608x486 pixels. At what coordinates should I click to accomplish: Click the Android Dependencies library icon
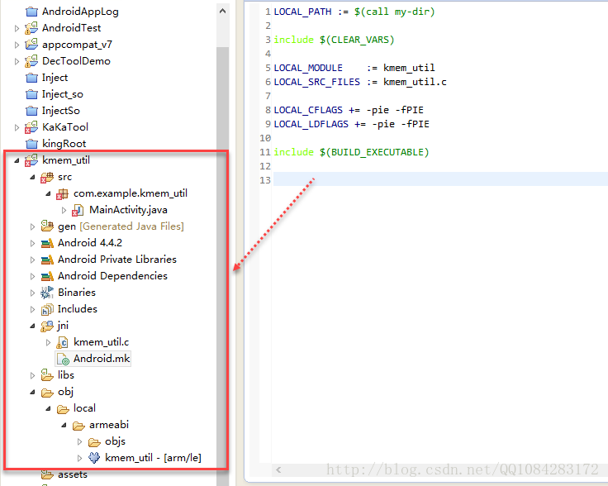click(47, 276)
